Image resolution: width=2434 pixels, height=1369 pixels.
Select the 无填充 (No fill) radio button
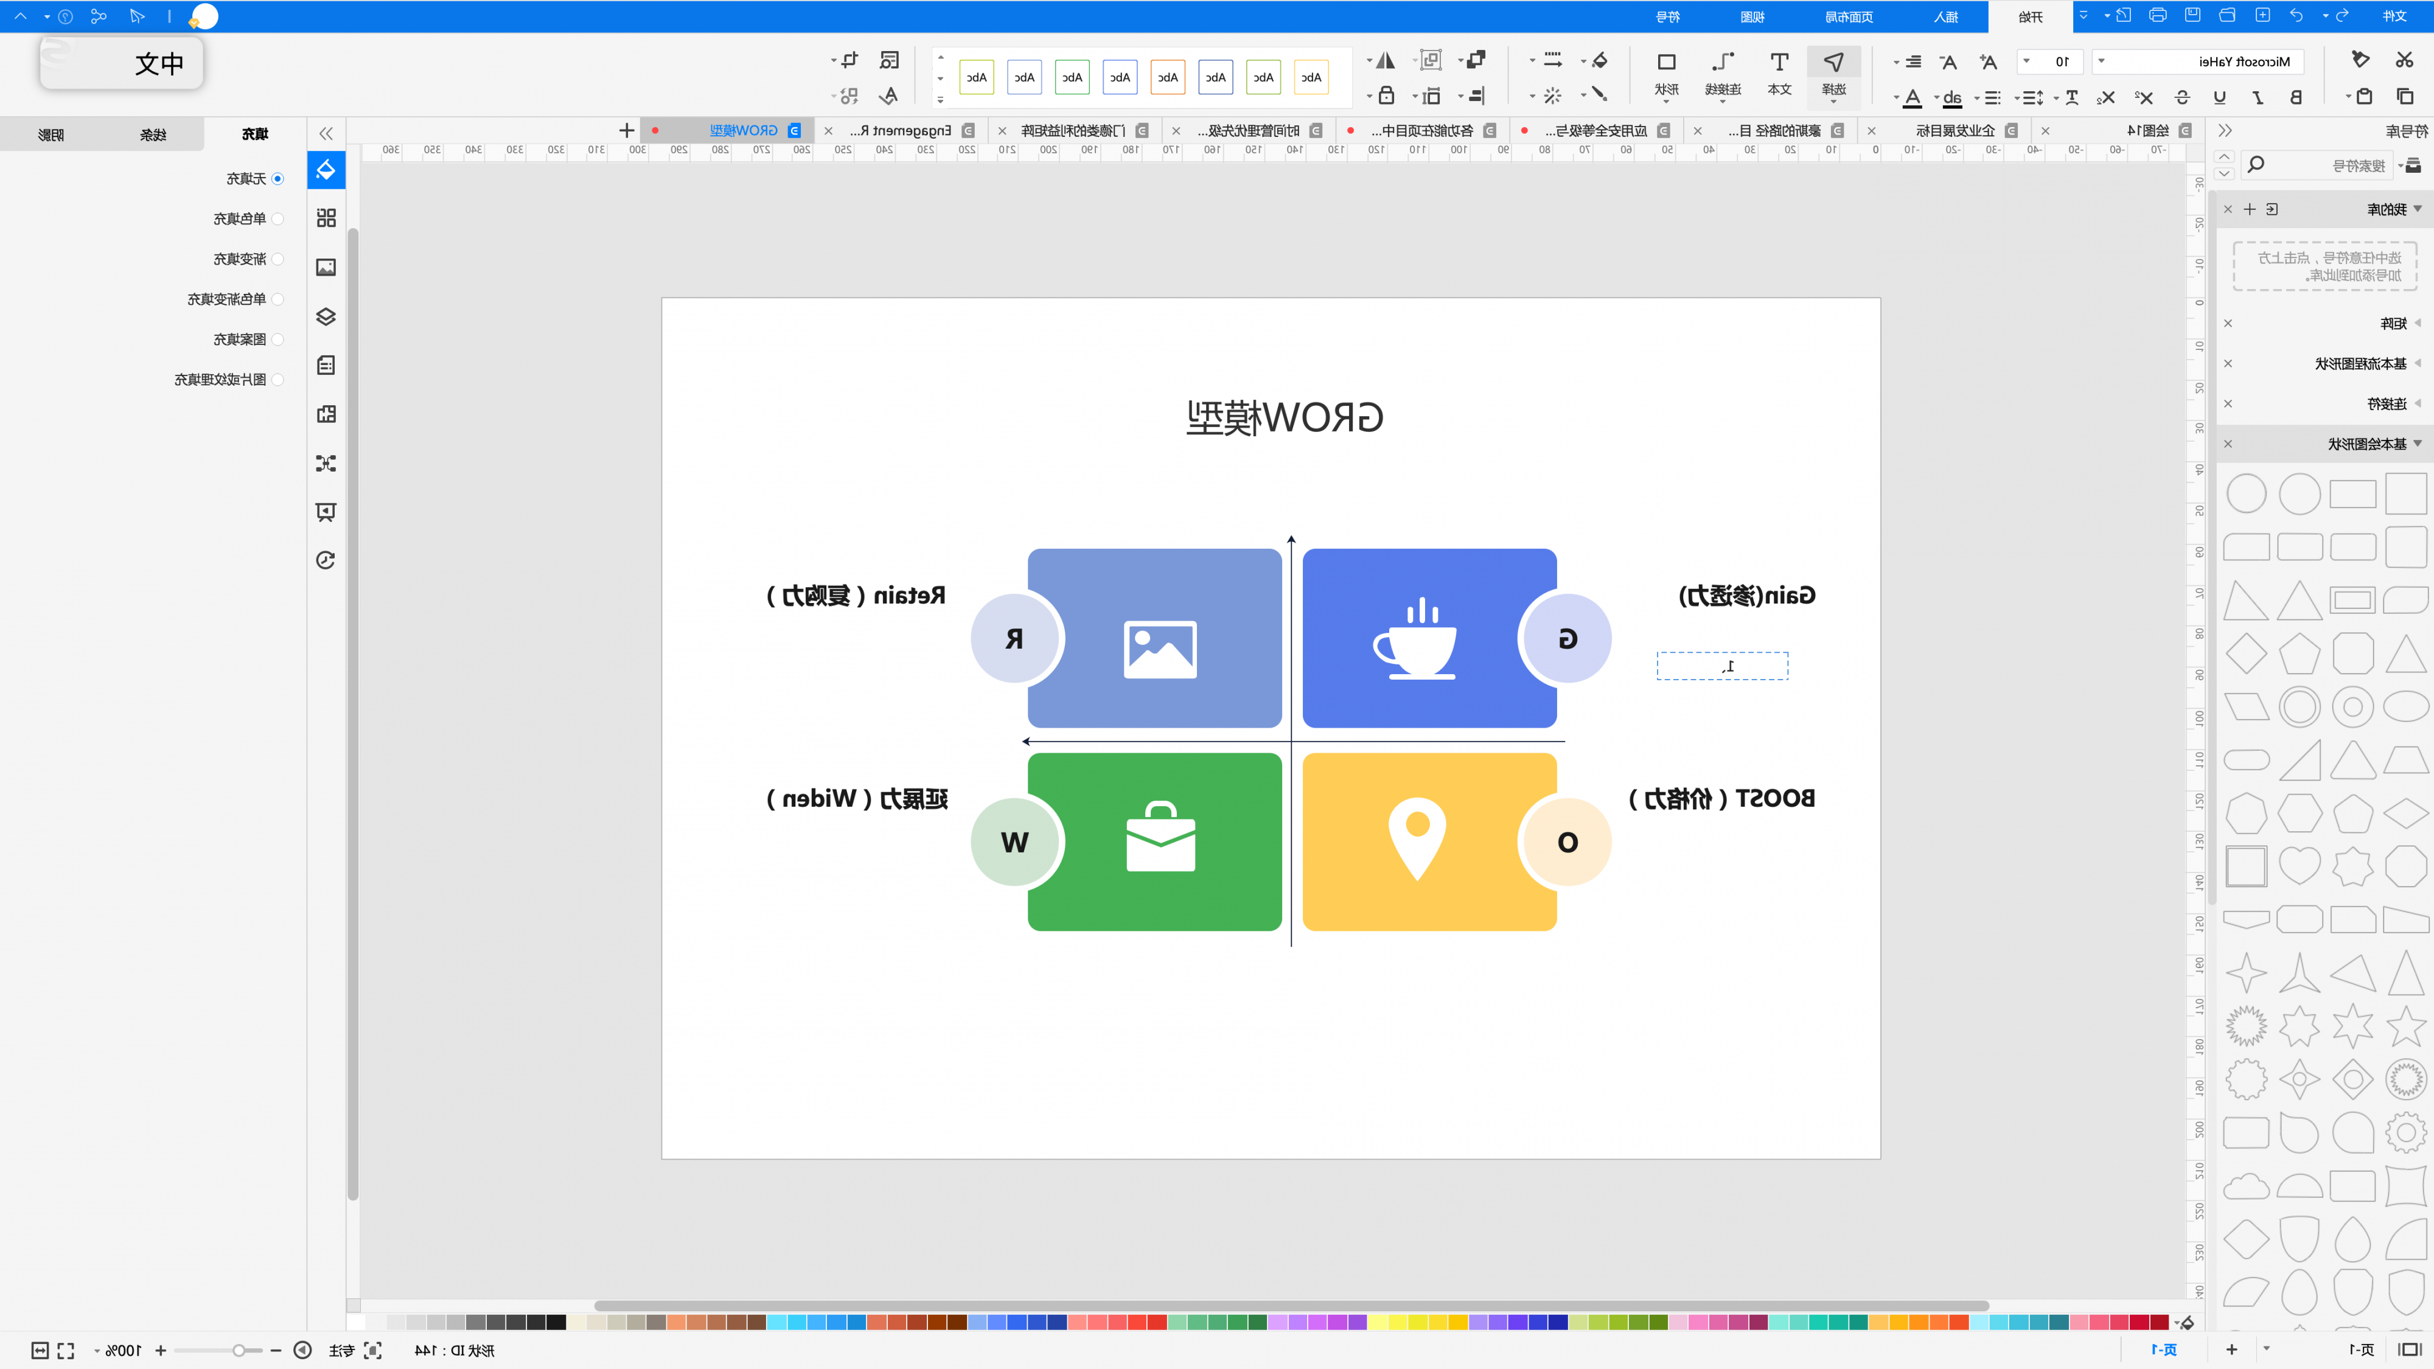click(x=278, y=178)
